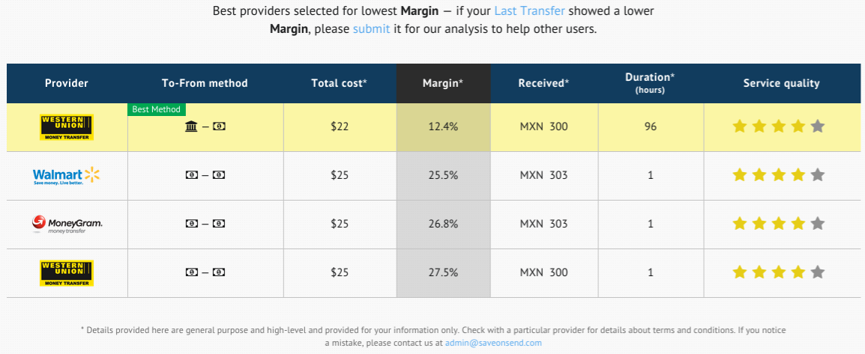Click the cash icons in Walmart row
Screen dimensions: 865x354
(x=205, y=175)
